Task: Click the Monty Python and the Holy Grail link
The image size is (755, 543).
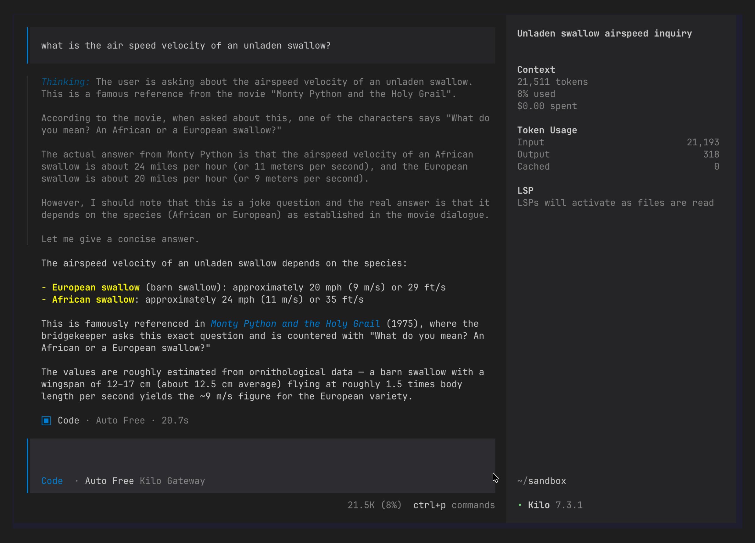Action: tap(295, 324)
